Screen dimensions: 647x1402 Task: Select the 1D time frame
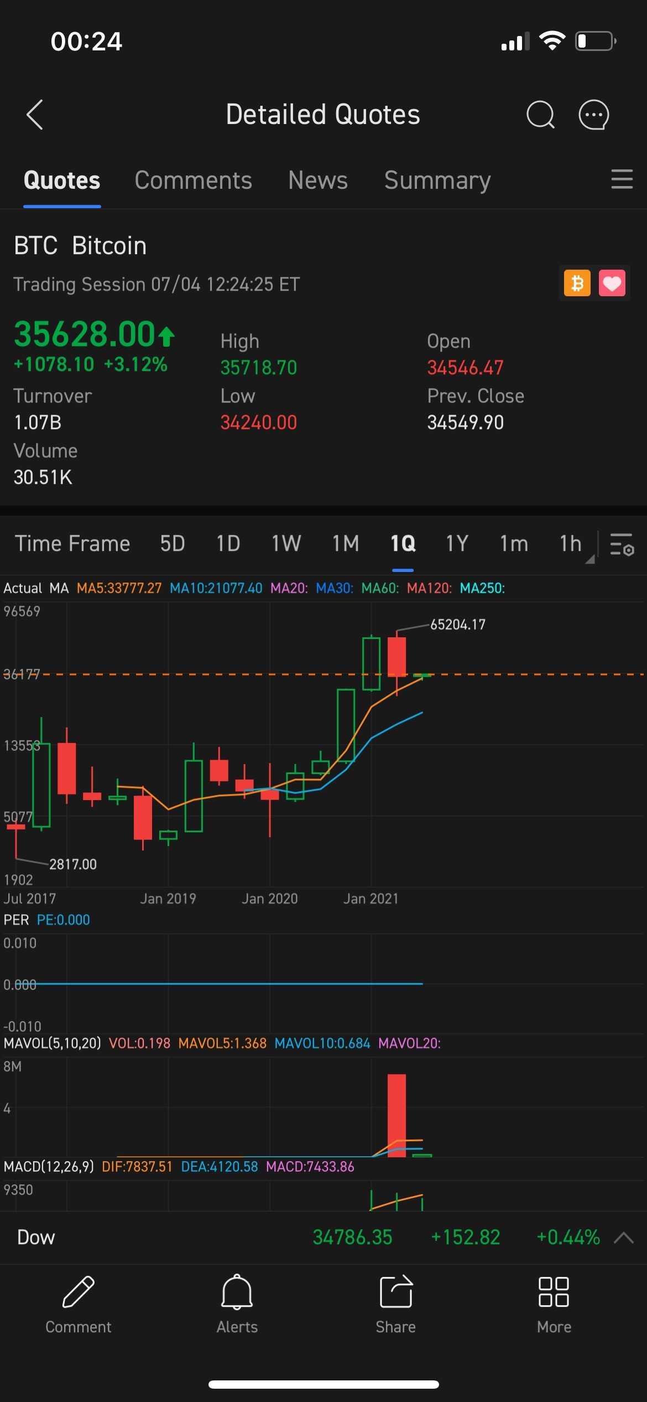click(228, 544)
